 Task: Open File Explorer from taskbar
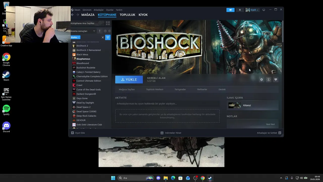[x=166, y=178]
